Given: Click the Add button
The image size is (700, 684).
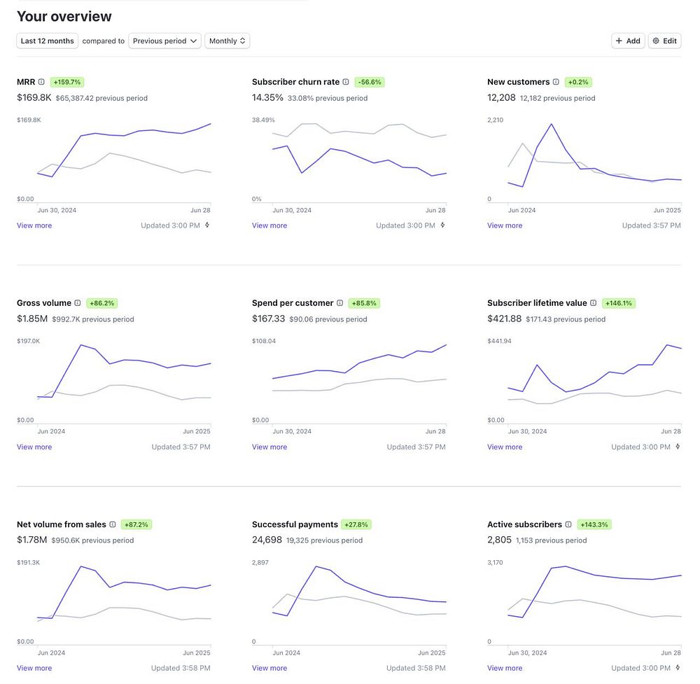Looking at the screenshot, I should [628, 41].
